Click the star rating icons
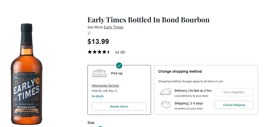Image resolution: width=274 pixels, height=127 pixels. [x=99, y=52]
